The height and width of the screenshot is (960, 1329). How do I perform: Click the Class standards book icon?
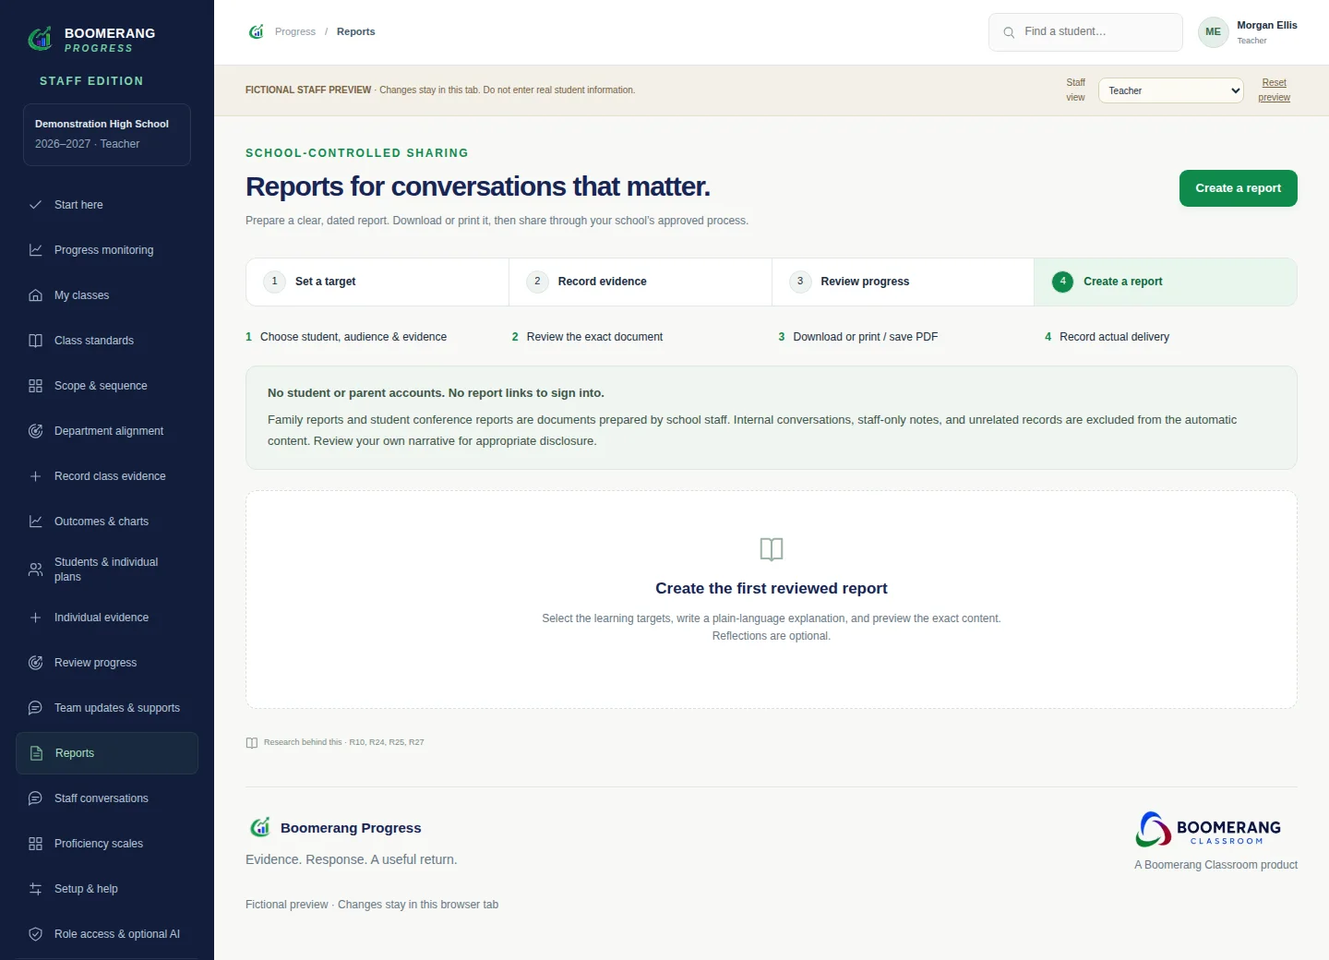[35, 341]
